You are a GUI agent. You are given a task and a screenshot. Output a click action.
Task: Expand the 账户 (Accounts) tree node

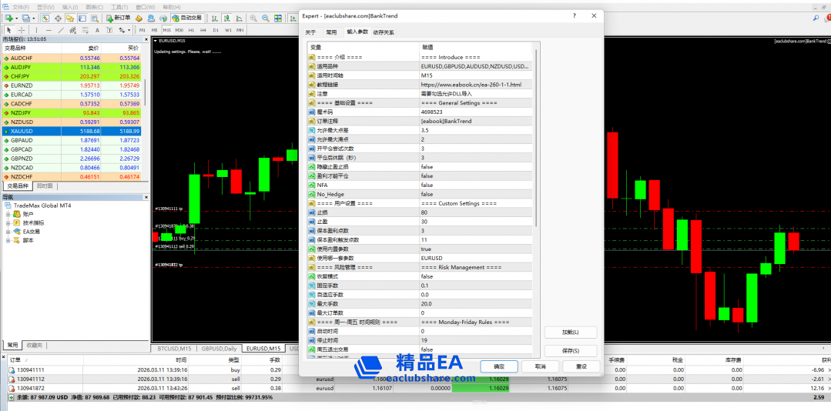click(8, 214)
